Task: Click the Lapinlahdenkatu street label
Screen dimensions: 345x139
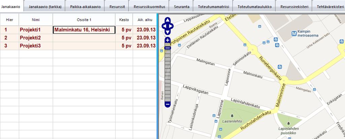Action: click(x=246, y=102)
